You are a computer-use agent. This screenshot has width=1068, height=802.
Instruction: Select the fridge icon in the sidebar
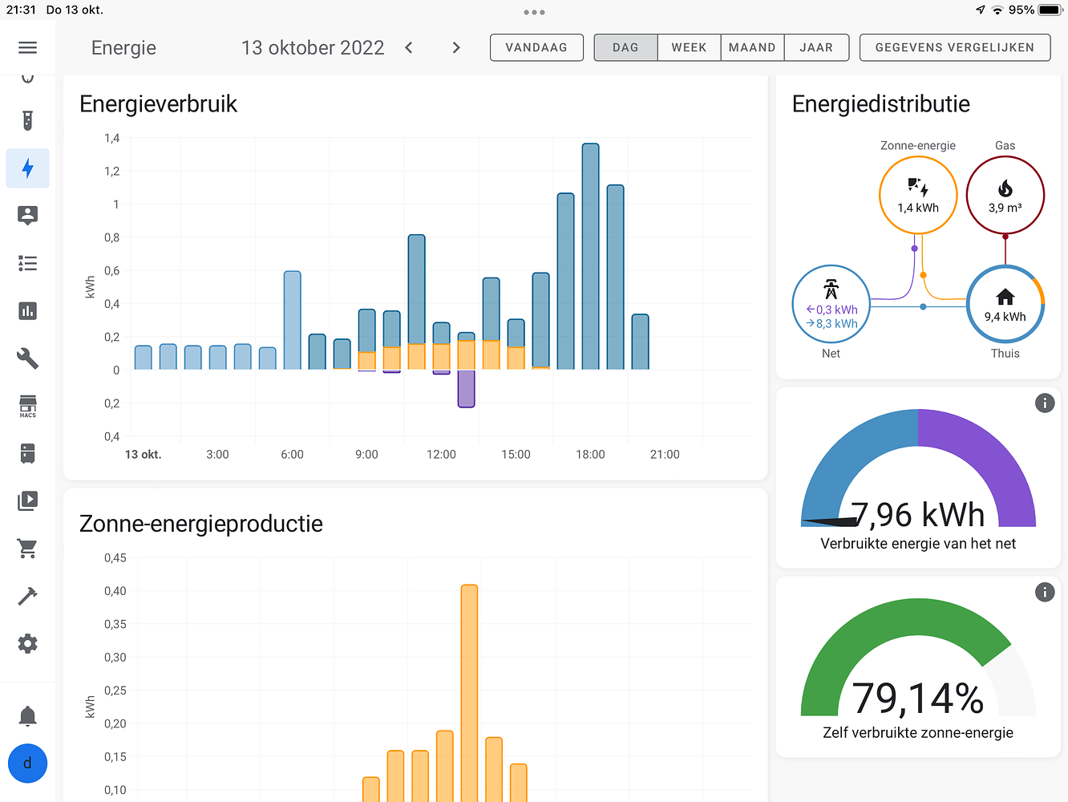(27, 453)
